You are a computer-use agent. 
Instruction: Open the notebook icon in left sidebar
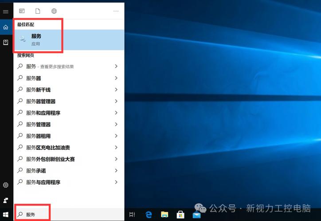[6, 42]
